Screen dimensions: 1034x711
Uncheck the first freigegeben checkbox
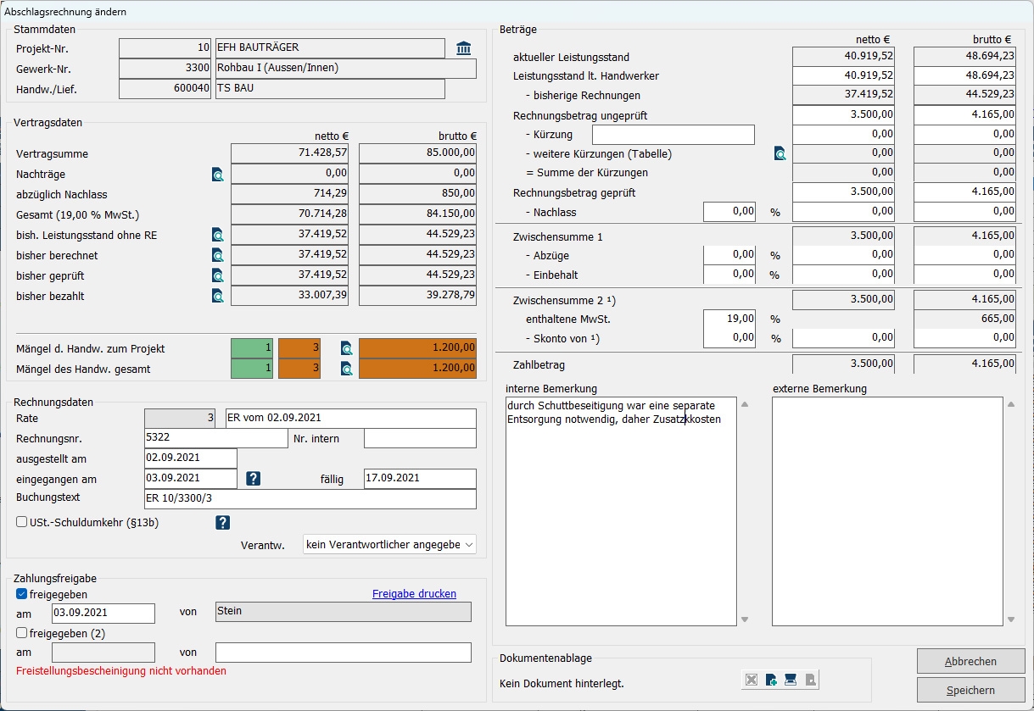22,594
